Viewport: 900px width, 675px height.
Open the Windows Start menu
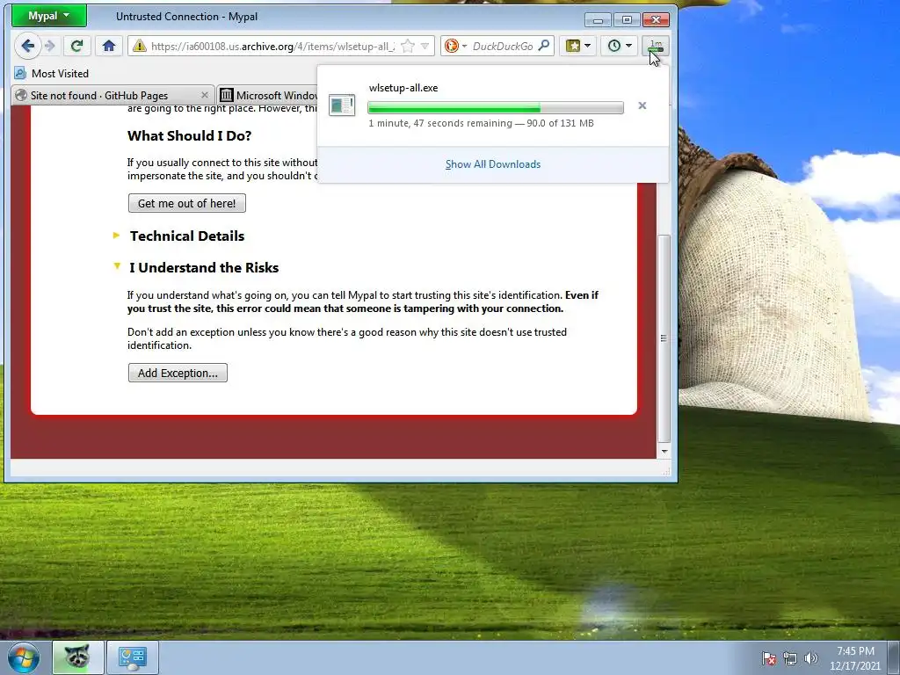click(24, 657)
